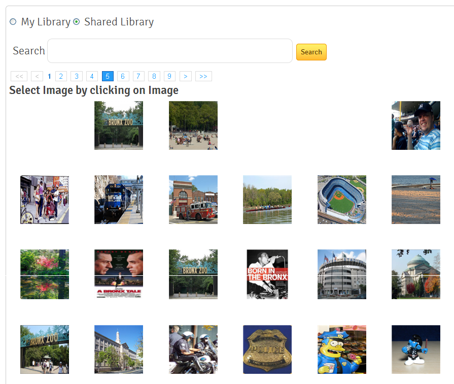Jump to last page with >> button
The image size is (454, 384).
click(203, 76)
